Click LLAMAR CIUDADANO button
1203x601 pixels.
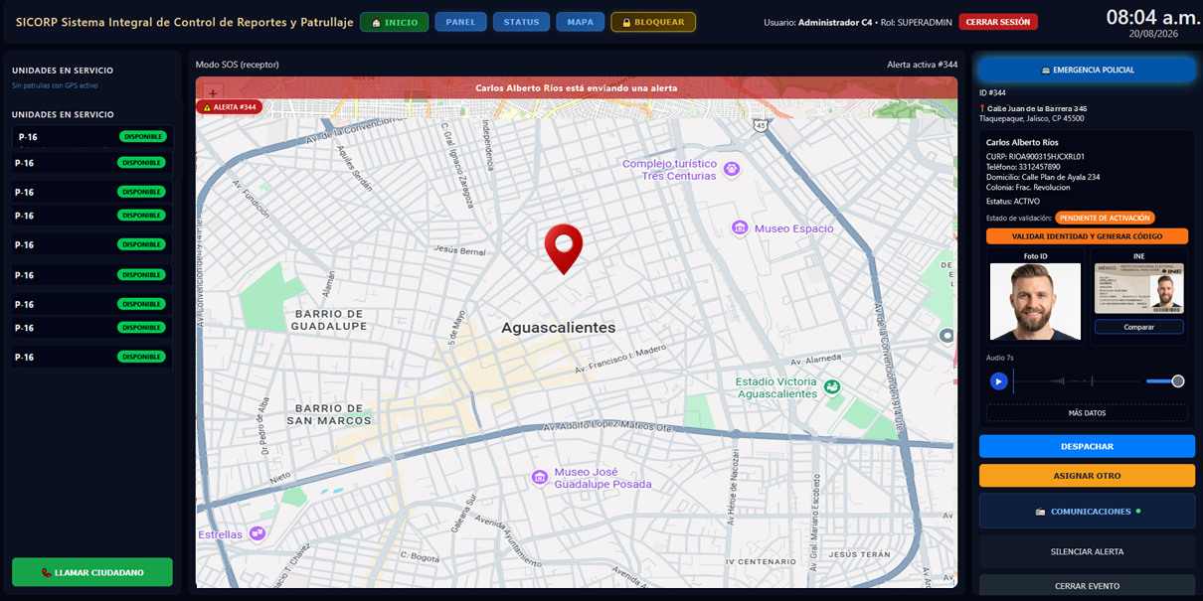pos(92,572)
